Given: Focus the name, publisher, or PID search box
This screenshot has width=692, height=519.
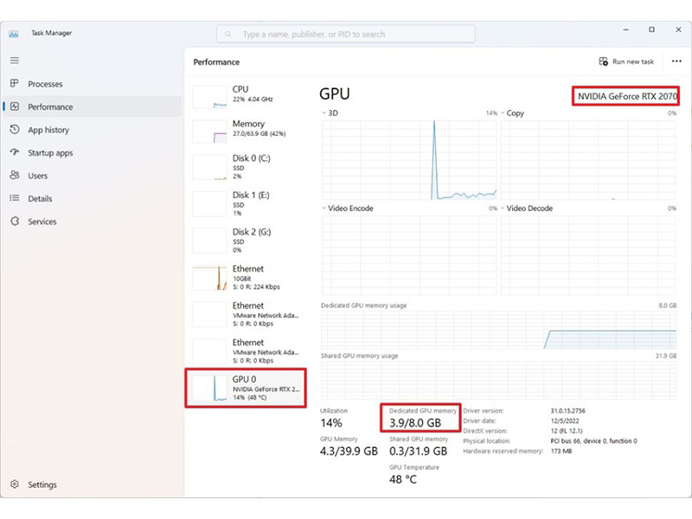Looking at the screenshot, I should coord(345,34).
